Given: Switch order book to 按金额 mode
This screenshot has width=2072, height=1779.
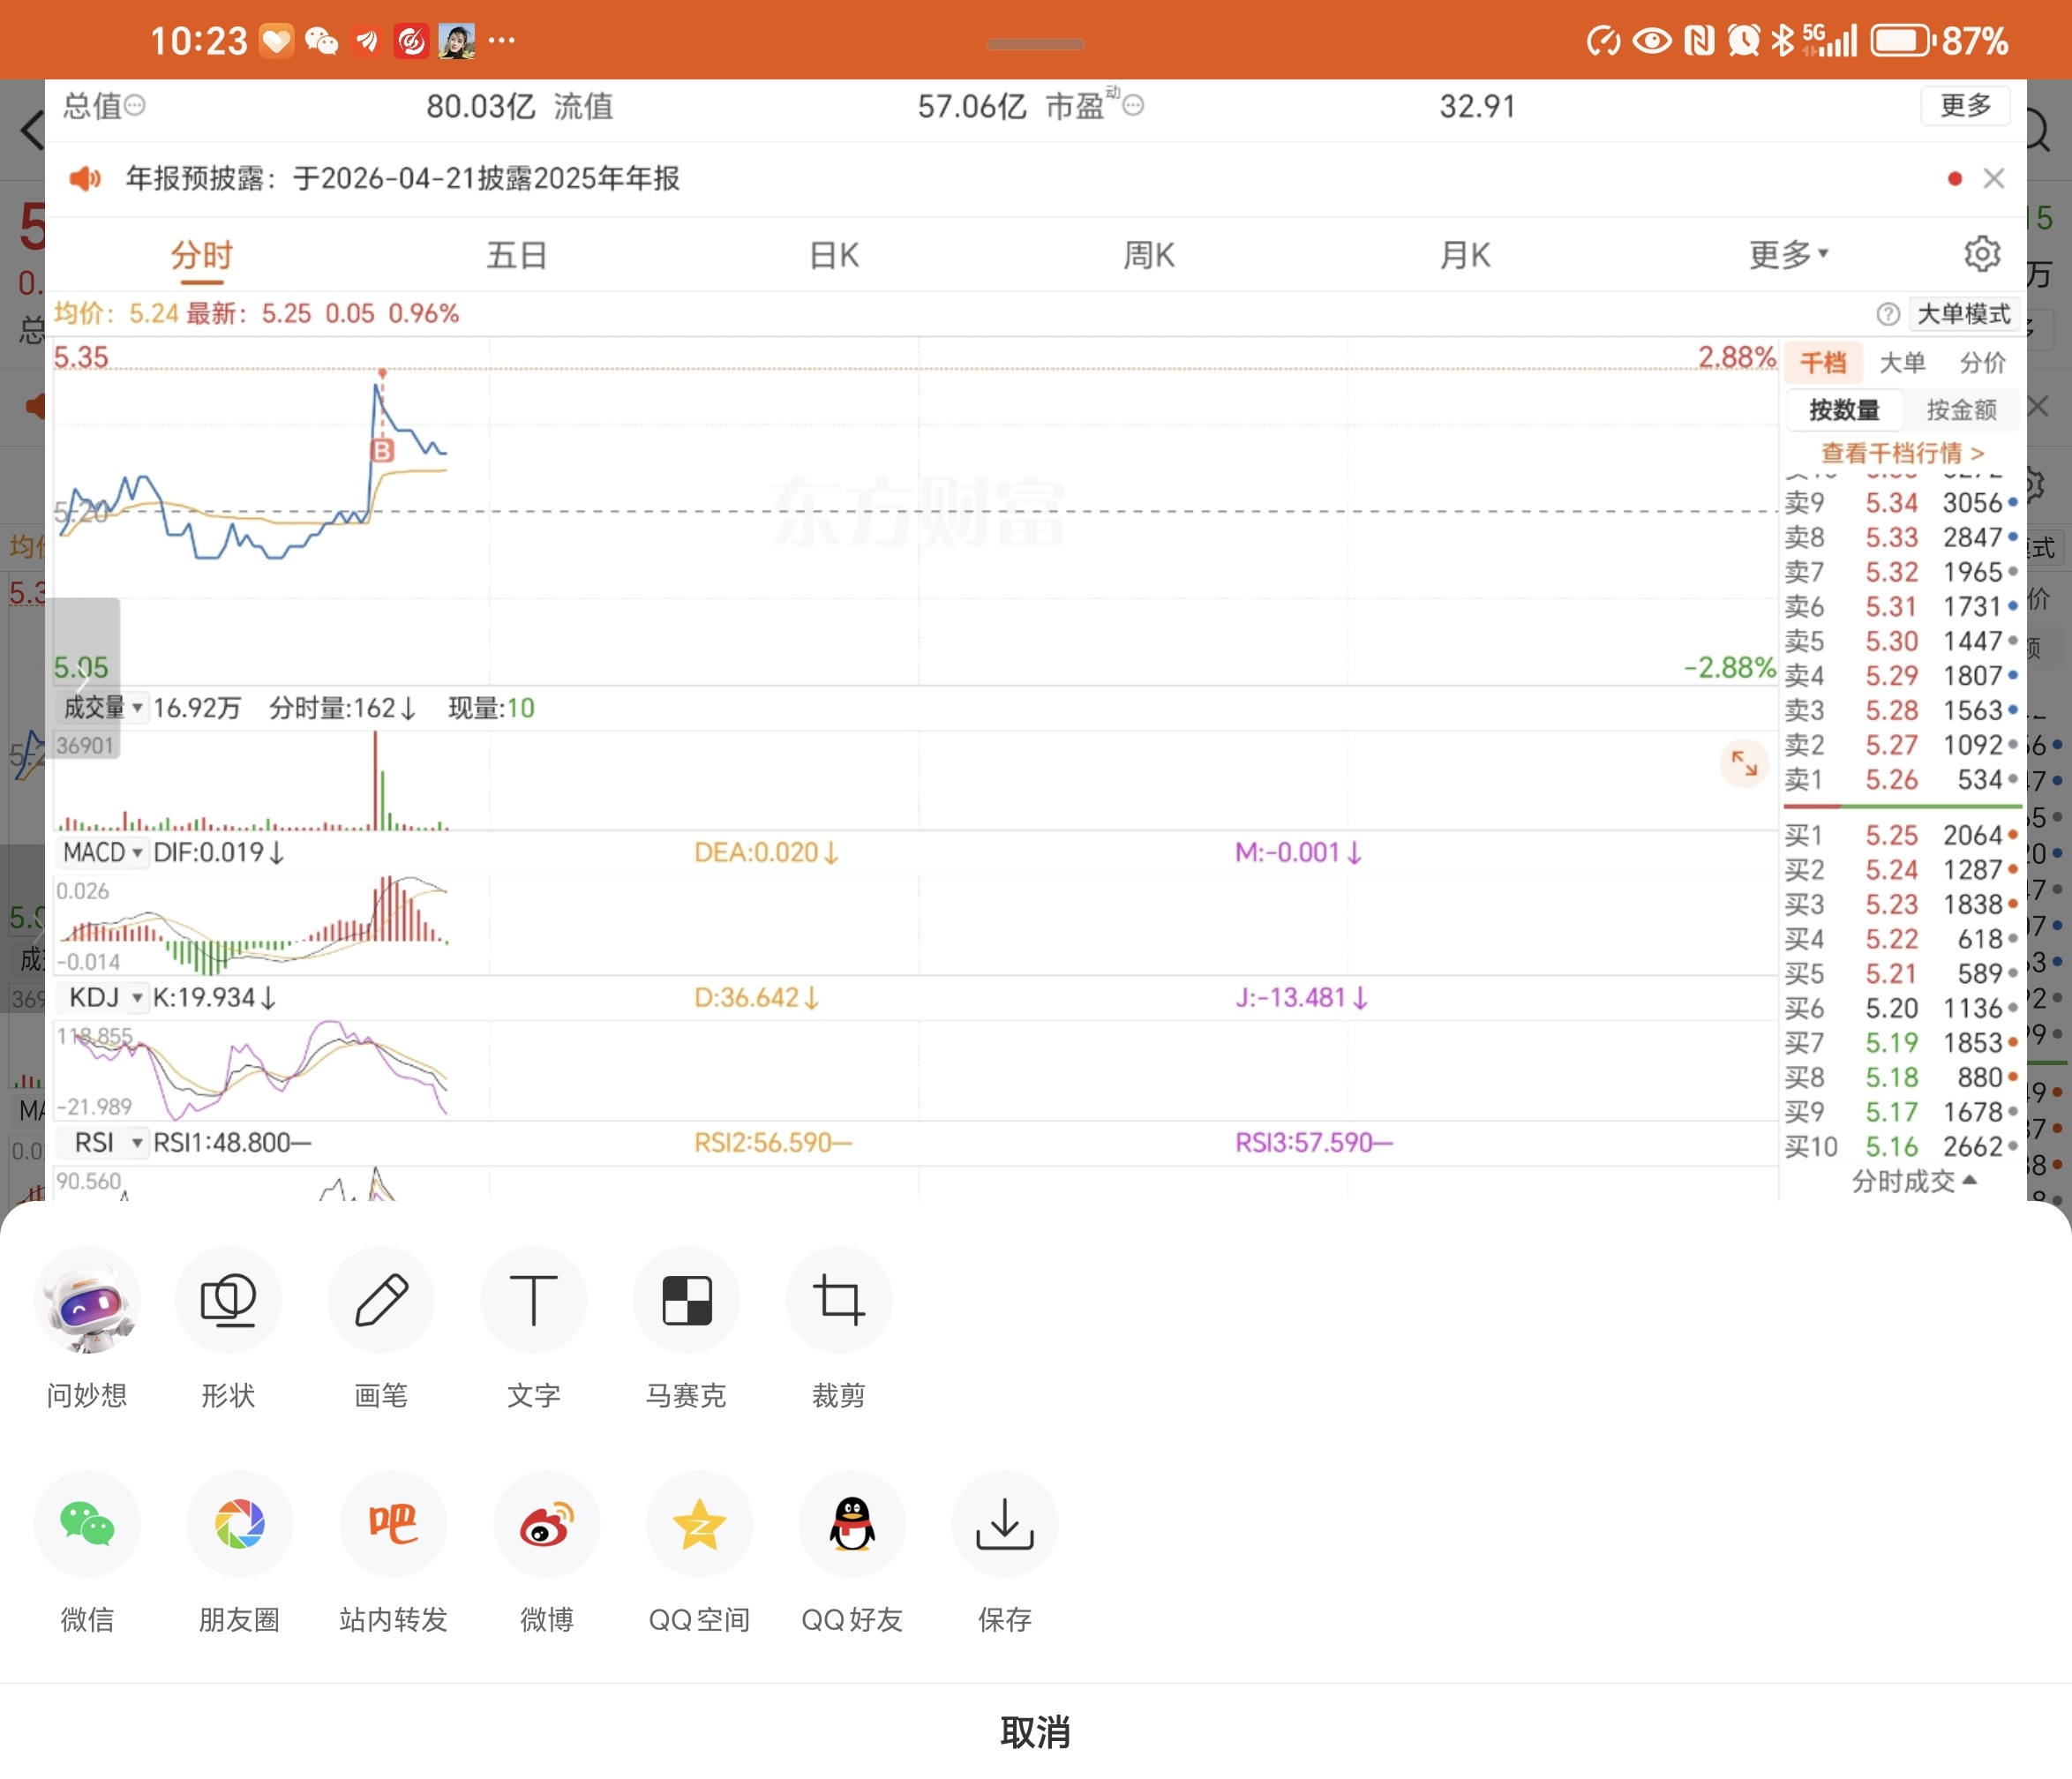Looking at the screenshot, I should coord(1960,410).
